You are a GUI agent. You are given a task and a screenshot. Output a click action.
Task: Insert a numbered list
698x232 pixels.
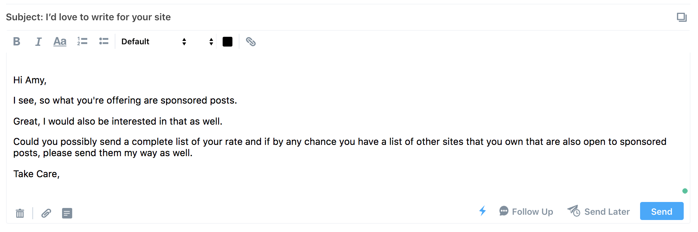(82, 41)
